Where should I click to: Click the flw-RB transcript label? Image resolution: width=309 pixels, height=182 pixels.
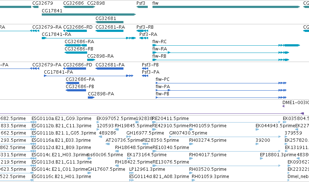tap(159, 56)
